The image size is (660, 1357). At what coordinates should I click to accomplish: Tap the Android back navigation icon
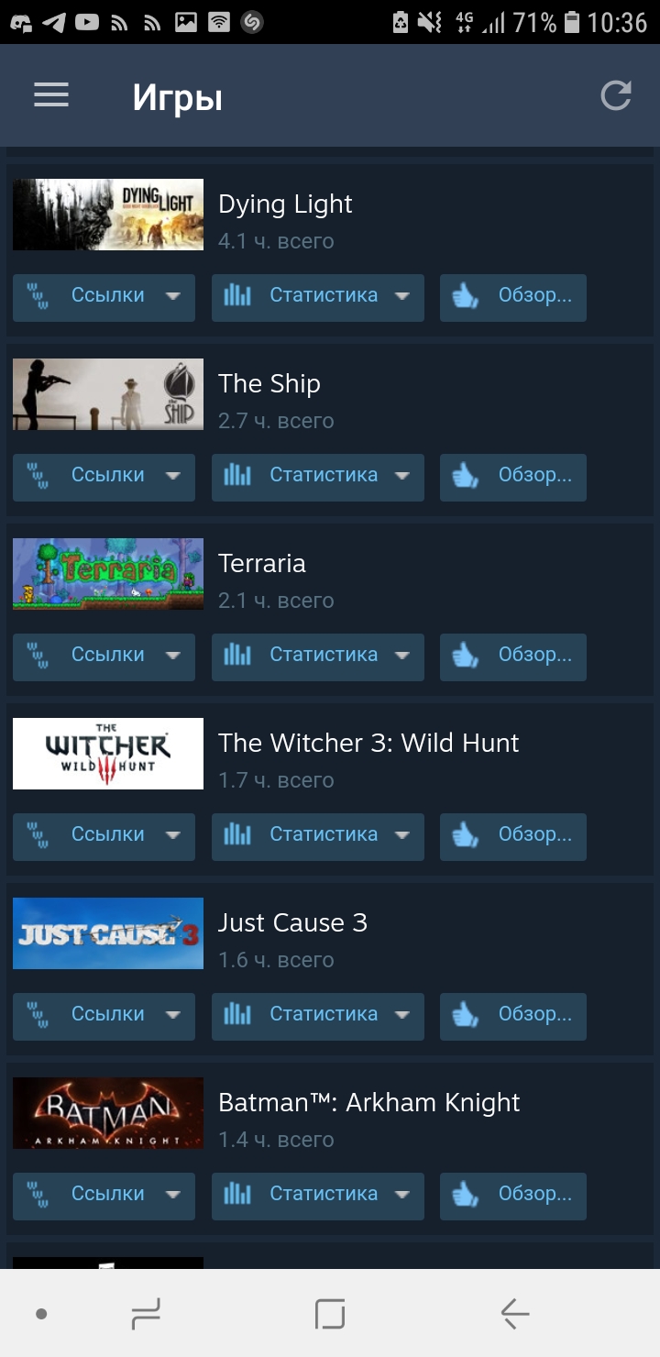point(515,1314)
